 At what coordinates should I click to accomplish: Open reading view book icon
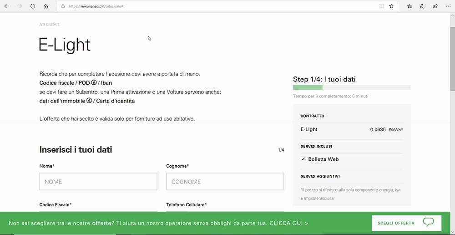click(x=382, y=6)
